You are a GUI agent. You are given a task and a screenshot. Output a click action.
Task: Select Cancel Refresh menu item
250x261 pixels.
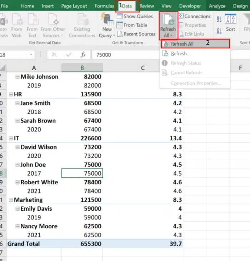tap(196, 73)
